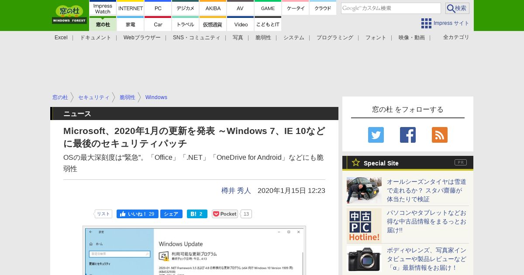Click the Special Site star icon
This screenshot has width=524, height=275.
pos(356,162)
